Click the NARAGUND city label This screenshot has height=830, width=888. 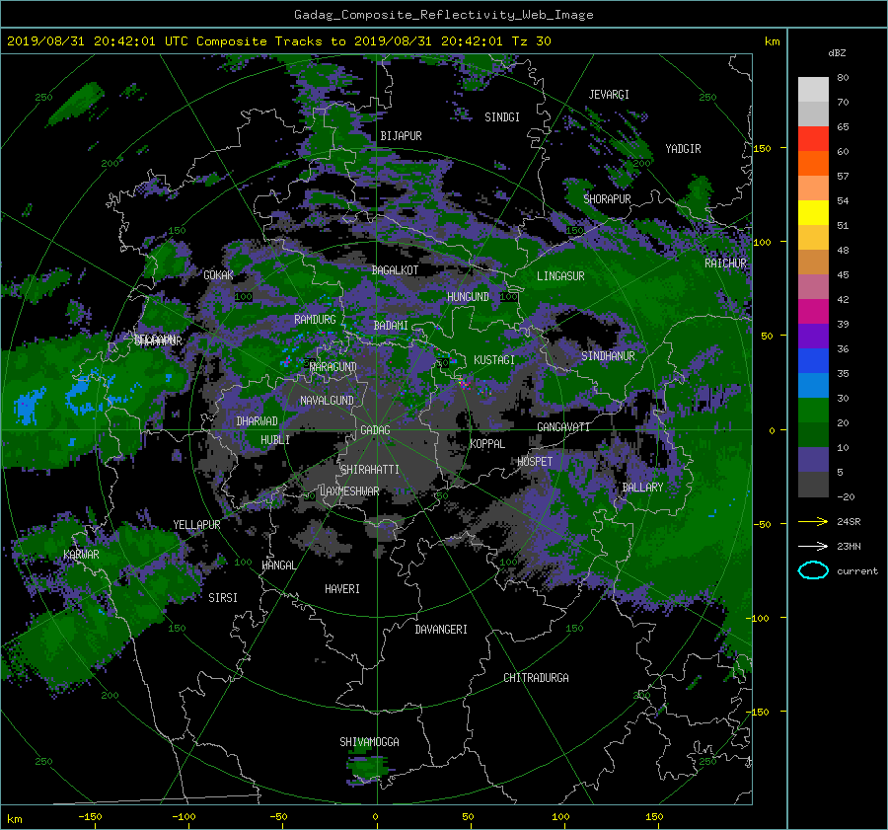[x=333, y=367]
